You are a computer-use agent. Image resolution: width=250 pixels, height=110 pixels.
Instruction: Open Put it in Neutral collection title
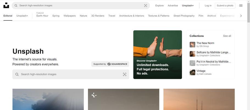tap(214, 62)
